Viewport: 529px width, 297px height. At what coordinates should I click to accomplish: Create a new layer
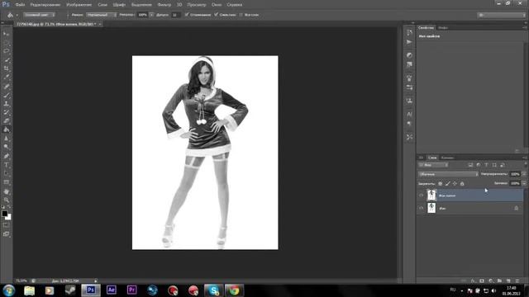[508, 280]
